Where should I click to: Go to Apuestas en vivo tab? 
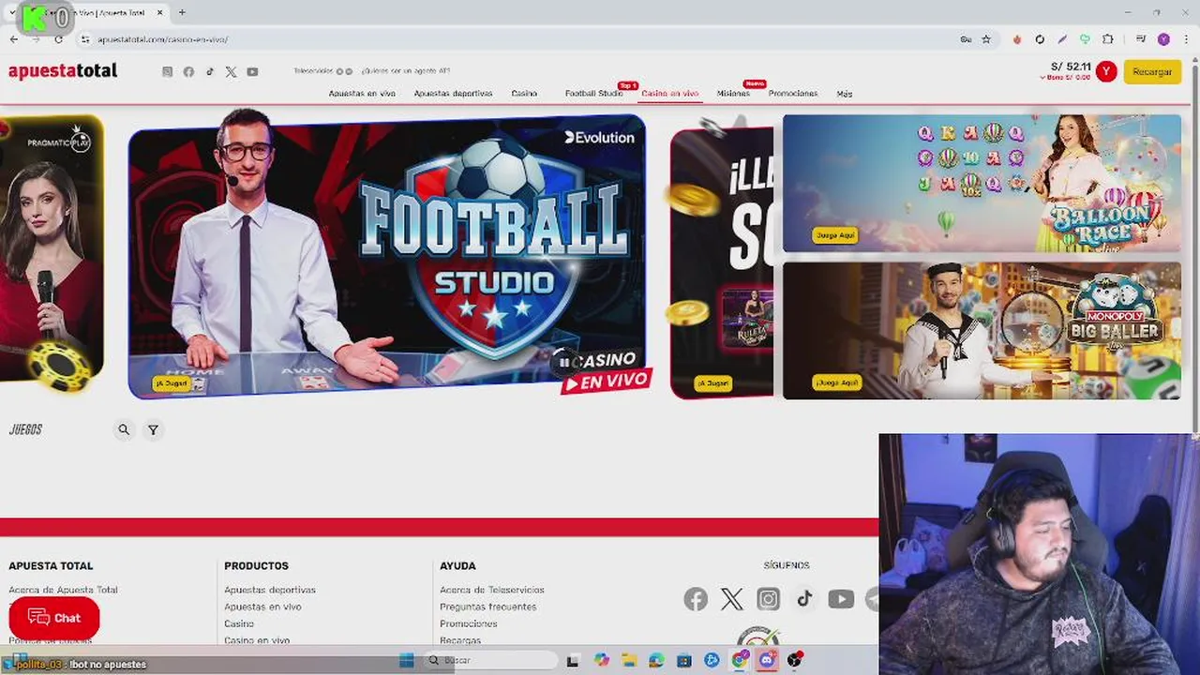[x=362, y=94]
